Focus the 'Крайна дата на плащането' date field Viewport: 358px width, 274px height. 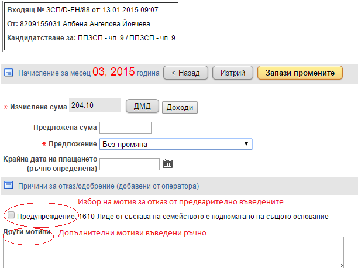129,164
